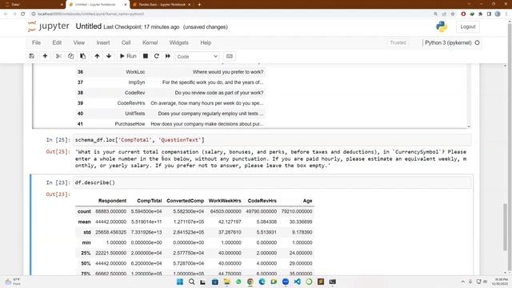Click the Out[25] output prompt
This screenshot has width=512, height=288.
click(58, 152)
